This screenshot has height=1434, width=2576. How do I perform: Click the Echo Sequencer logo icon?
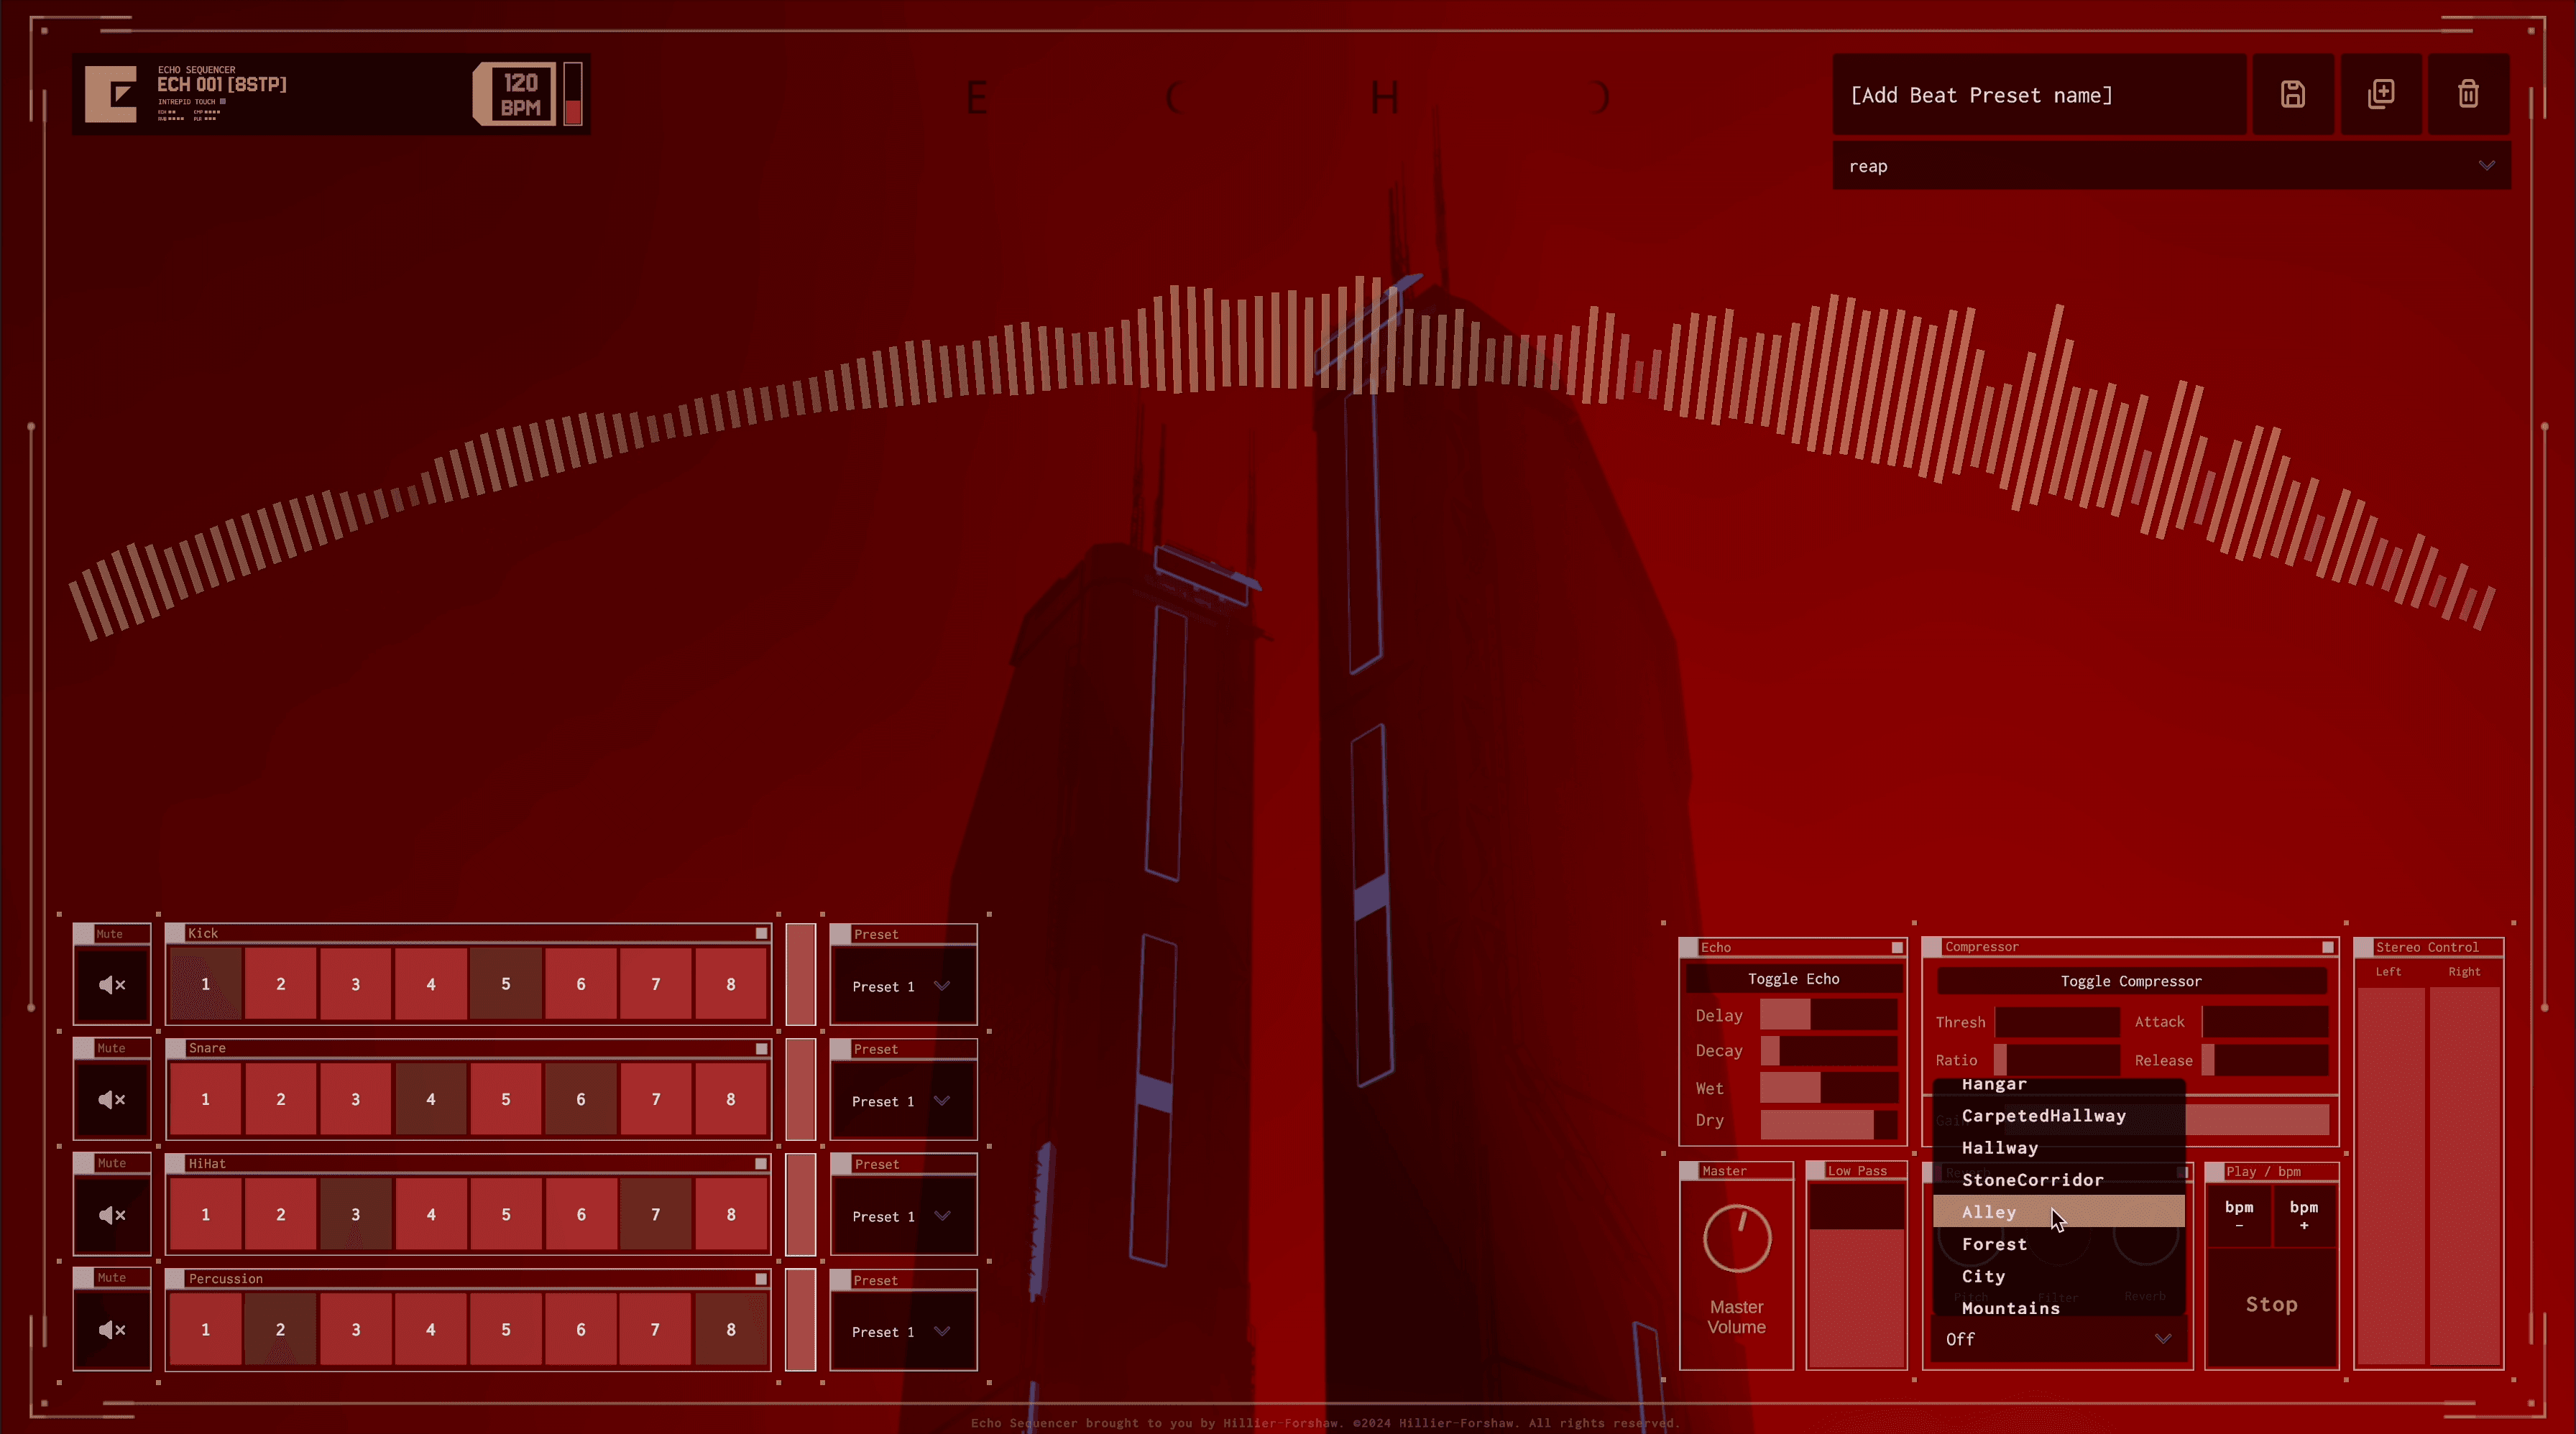pos(111,94)
